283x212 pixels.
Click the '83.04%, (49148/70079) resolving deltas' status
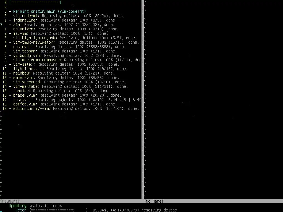pyautogui.click(x=135, y=210)
